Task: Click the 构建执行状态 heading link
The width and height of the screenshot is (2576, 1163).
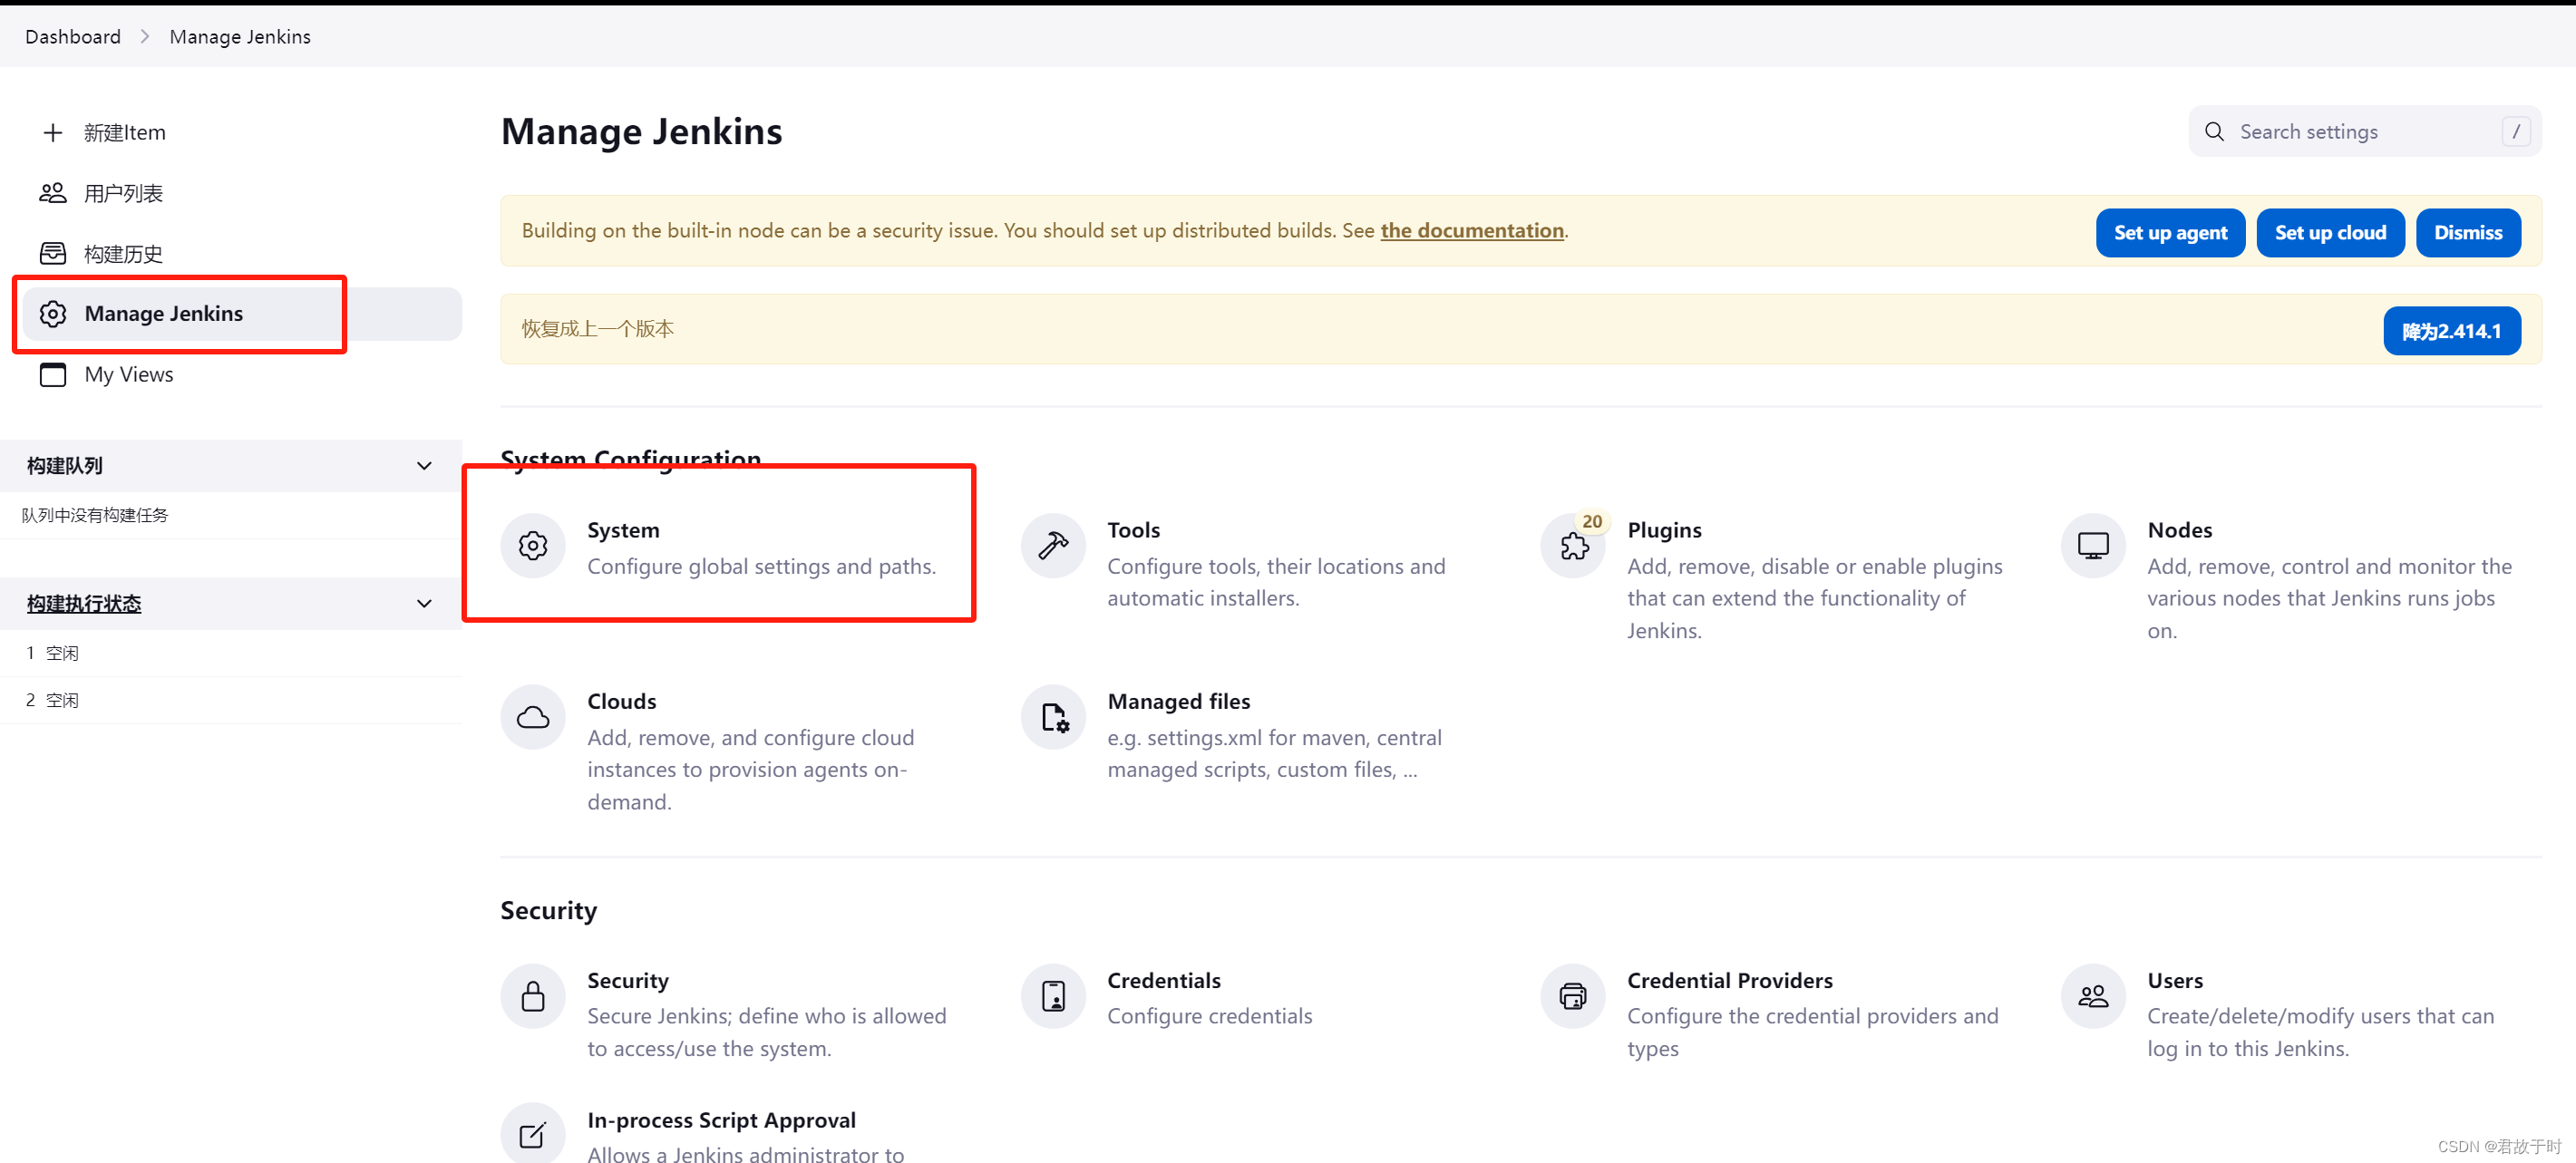Action: [84, 604]
